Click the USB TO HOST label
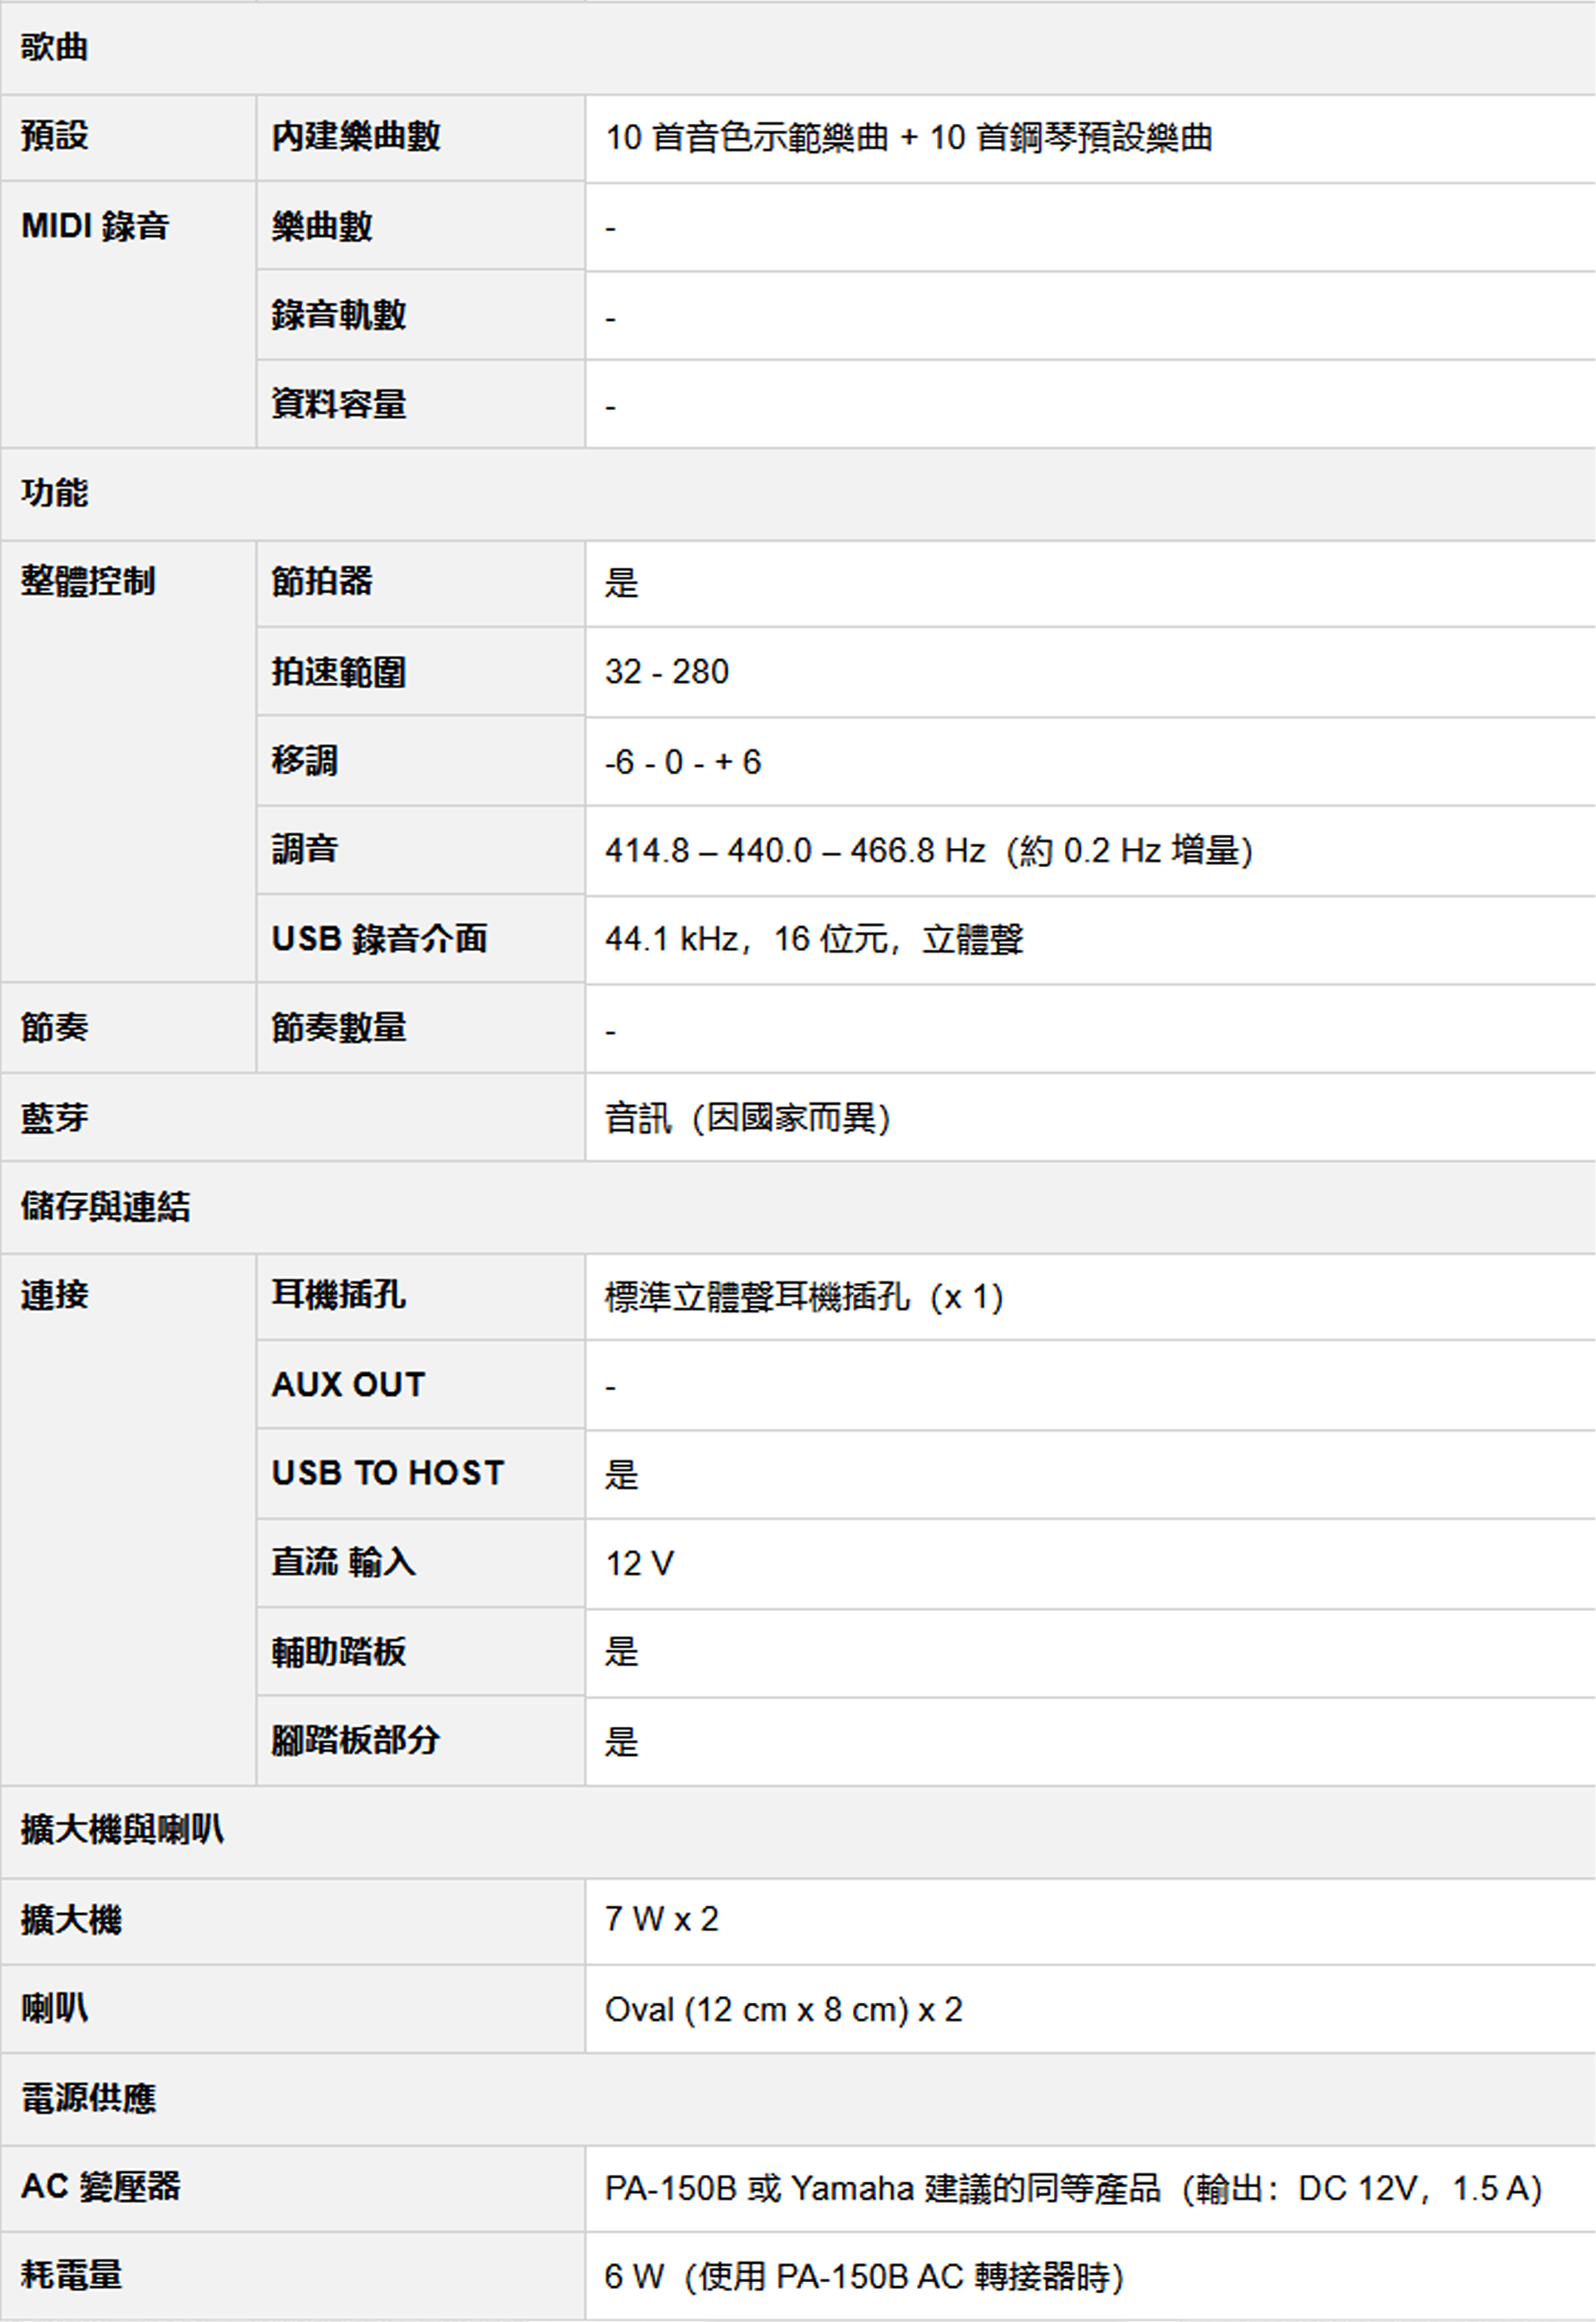 (x=388, y=1473)
